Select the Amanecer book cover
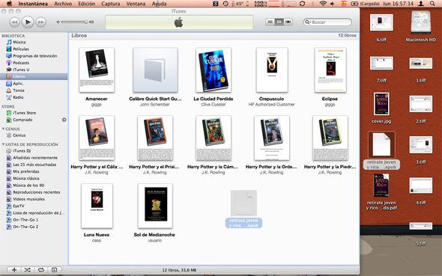 coord(97,70)
